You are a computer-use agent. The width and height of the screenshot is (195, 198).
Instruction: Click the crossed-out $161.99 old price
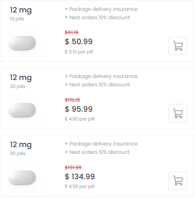tap(73, 167)
